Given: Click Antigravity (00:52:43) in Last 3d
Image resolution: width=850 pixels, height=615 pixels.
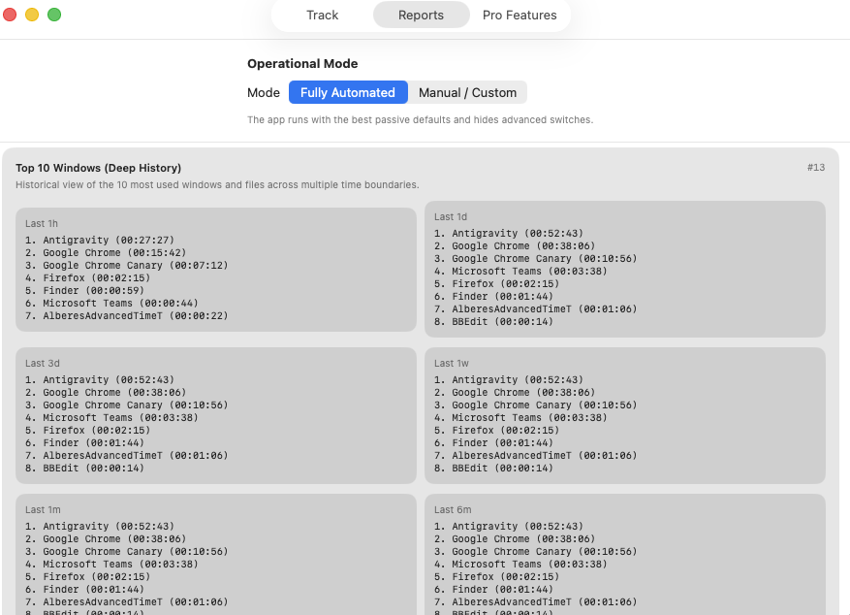Looking at the screenshot, I should pos(100,380).
